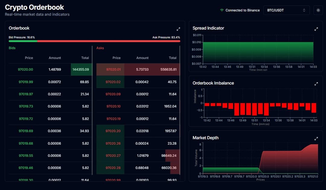Toggle the theme with the sun icon
The image size is (326, 190).
coord(318,10)
